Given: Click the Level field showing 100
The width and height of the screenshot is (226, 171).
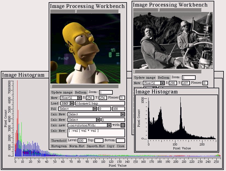Looking at the screenshot, I should point(82,141).
